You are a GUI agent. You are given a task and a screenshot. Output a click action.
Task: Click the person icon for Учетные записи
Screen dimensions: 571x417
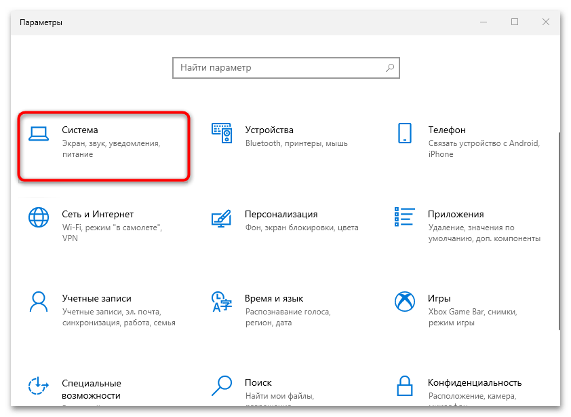coord(39,302)
